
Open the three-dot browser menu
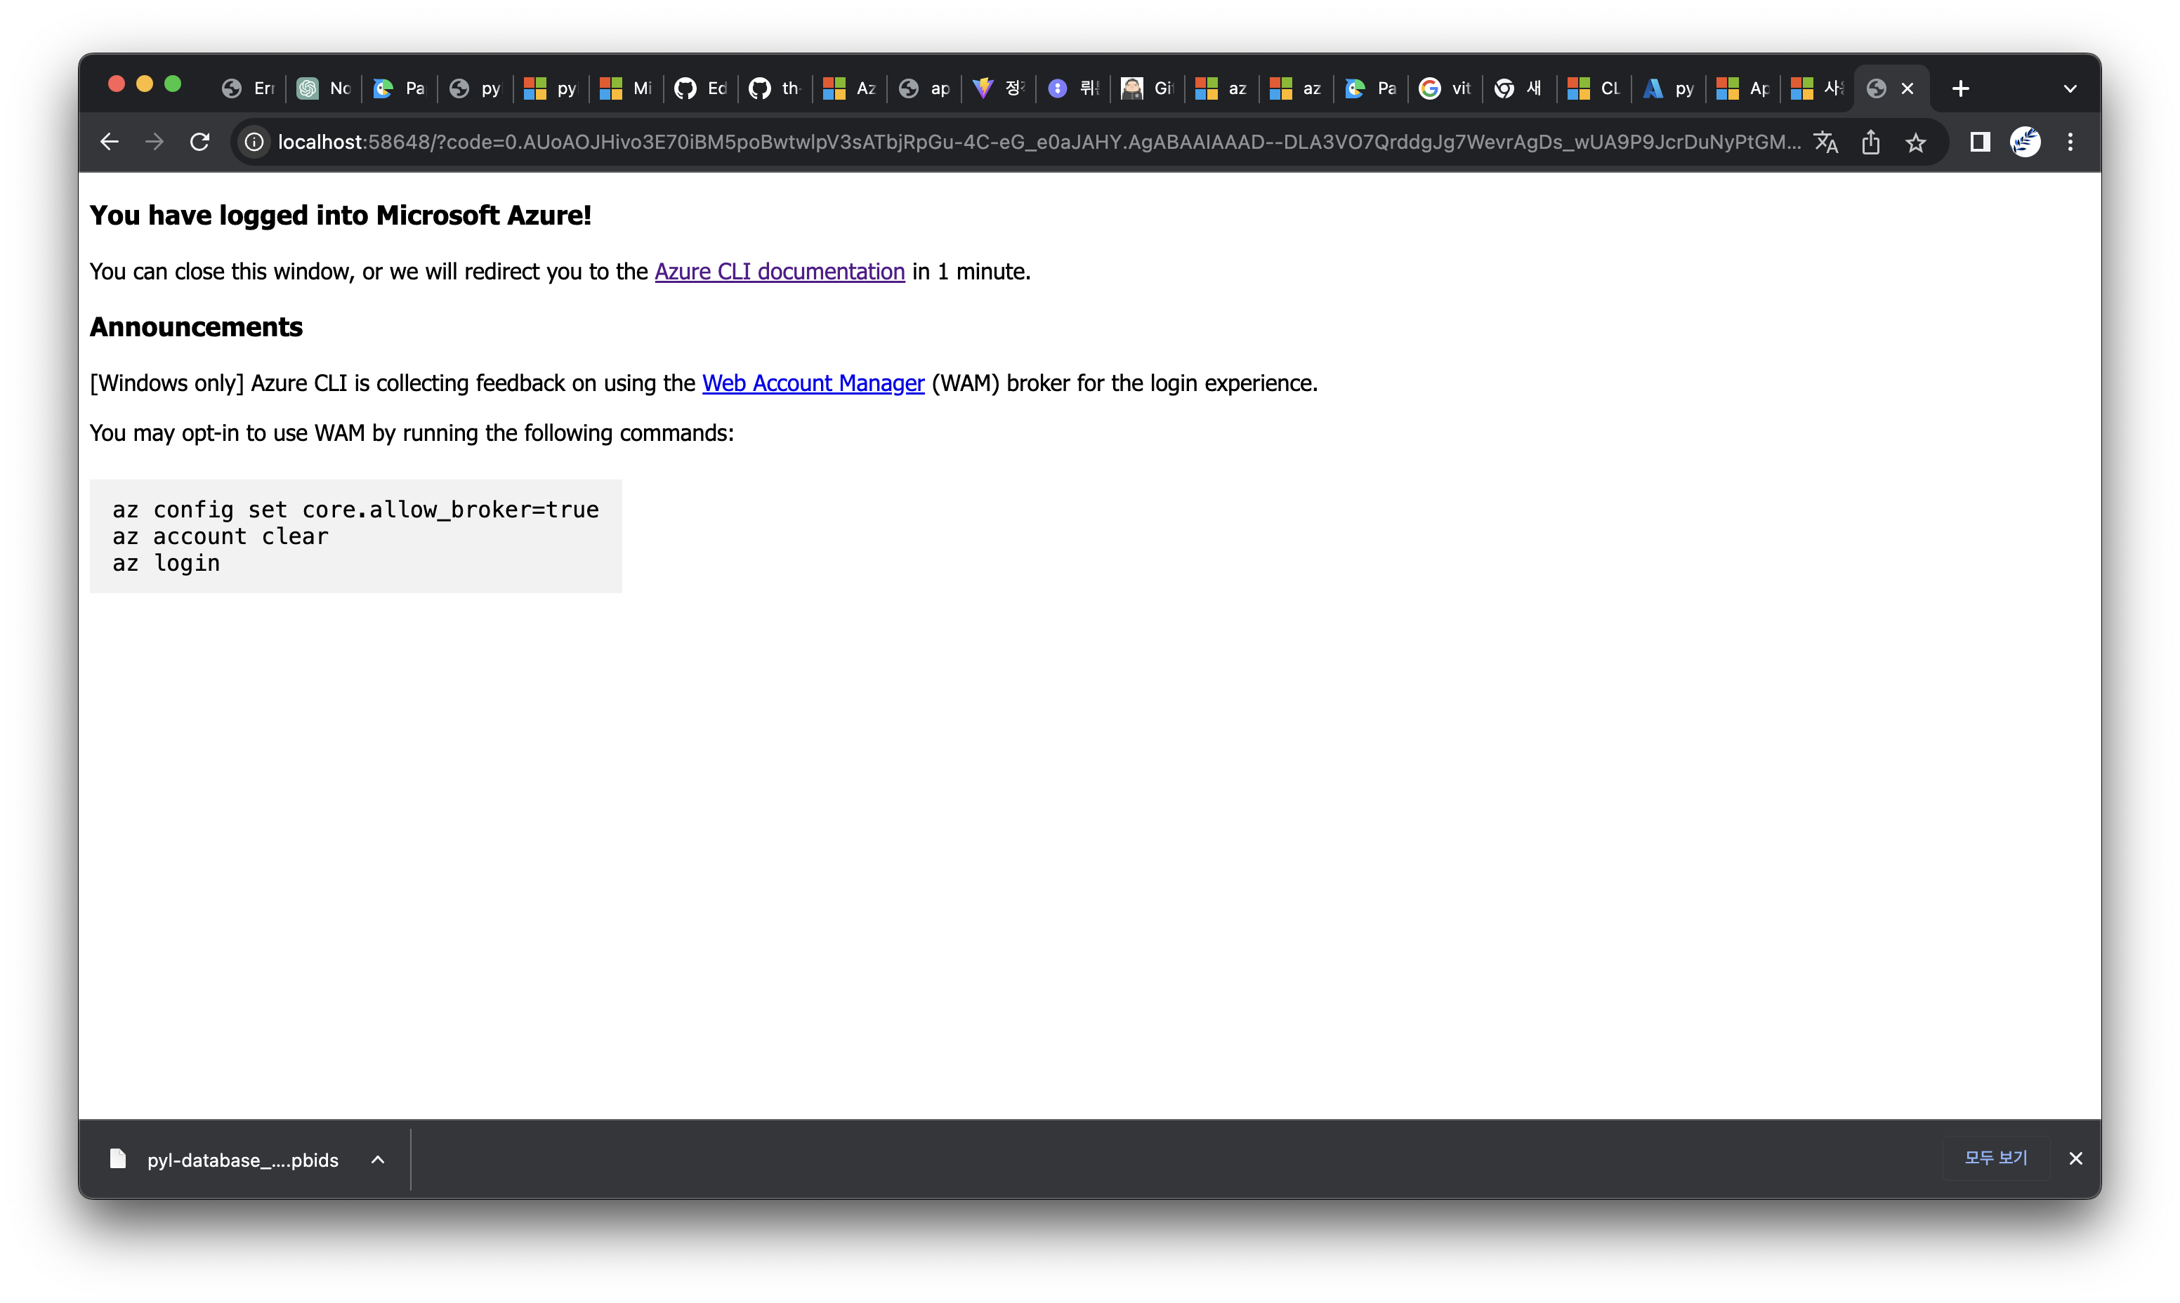(x=2070, y=141)
